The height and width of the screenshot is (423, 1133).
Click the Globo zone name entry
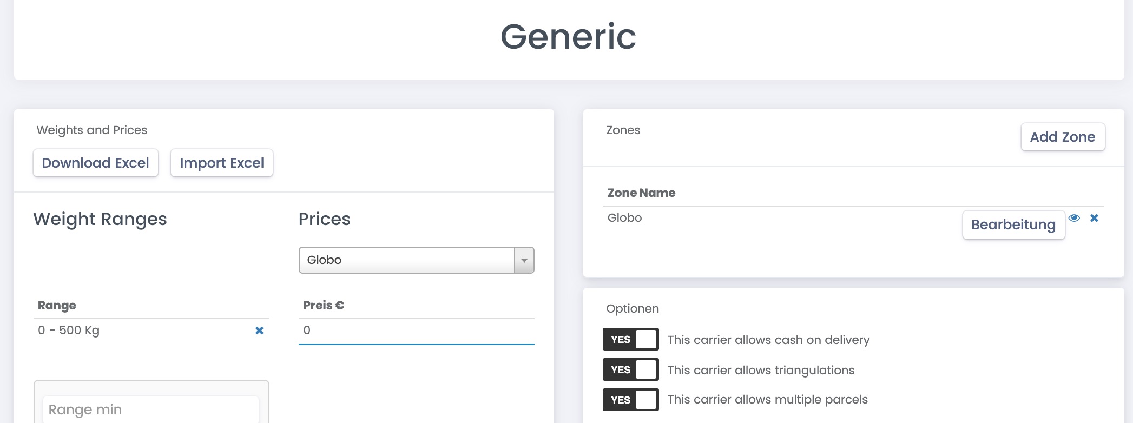coord(624,218)
